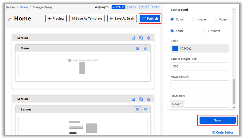Click pencil icon next to Home title
244x139 pixels.
[x=10, y=19]
